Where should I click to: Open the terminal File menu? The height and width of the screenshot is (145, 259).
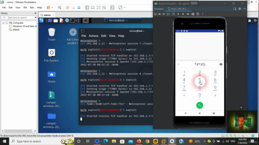click(84, 36)
